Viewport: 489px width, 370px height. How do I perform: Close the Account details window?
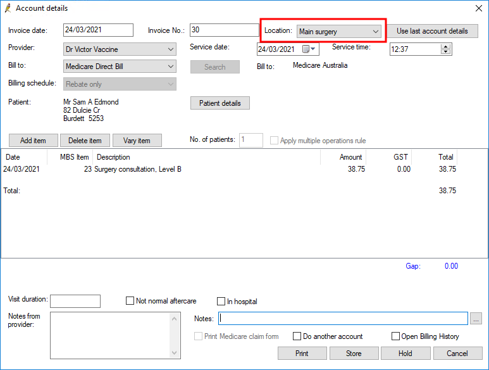pos(478,8)
